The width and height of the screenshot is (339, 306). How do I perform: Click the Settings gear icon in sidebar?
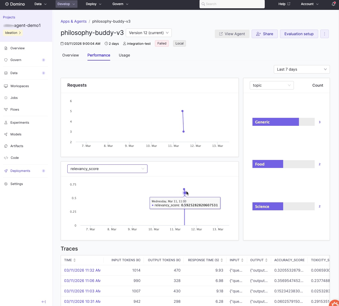point(6,184)
